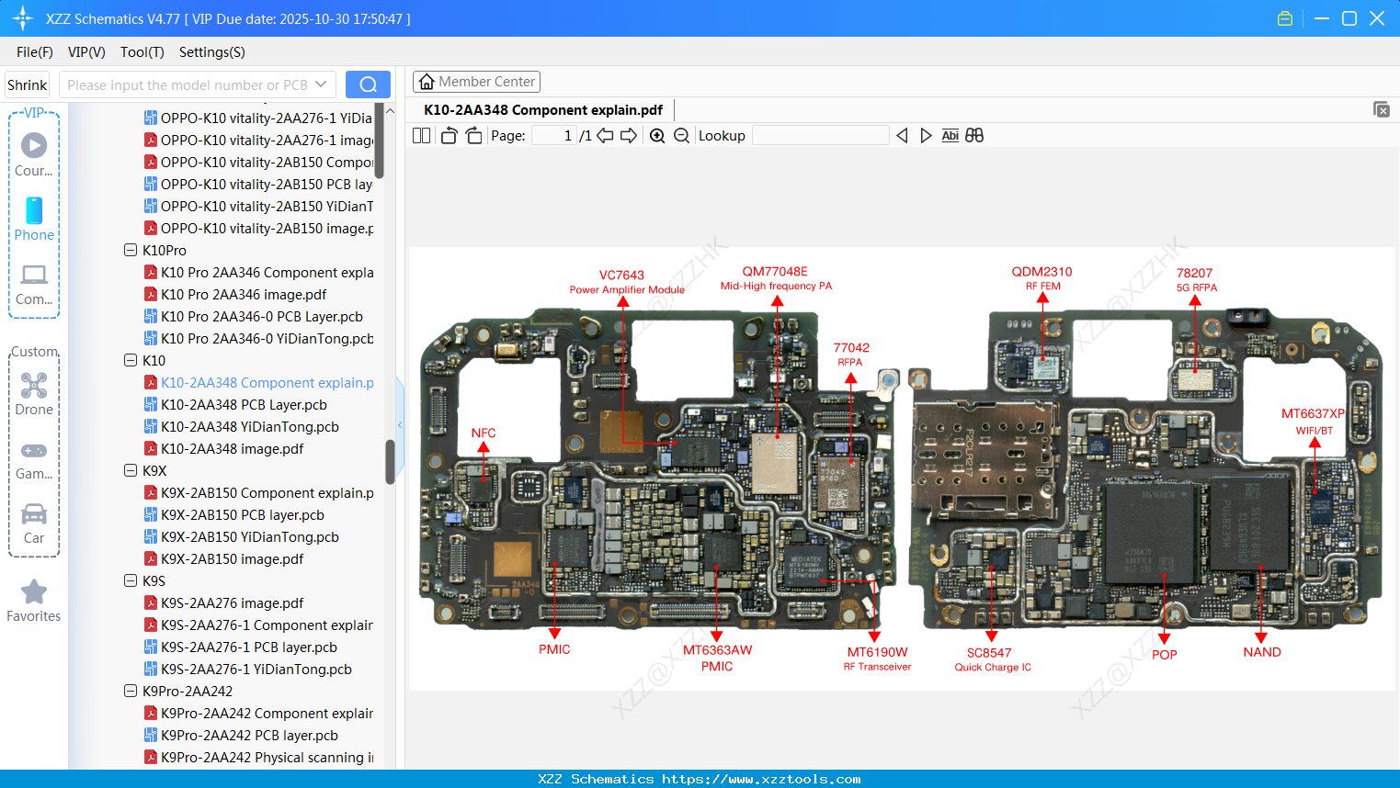Click inside the Lookup text field
1400x788 pixels.
point(820,135)
